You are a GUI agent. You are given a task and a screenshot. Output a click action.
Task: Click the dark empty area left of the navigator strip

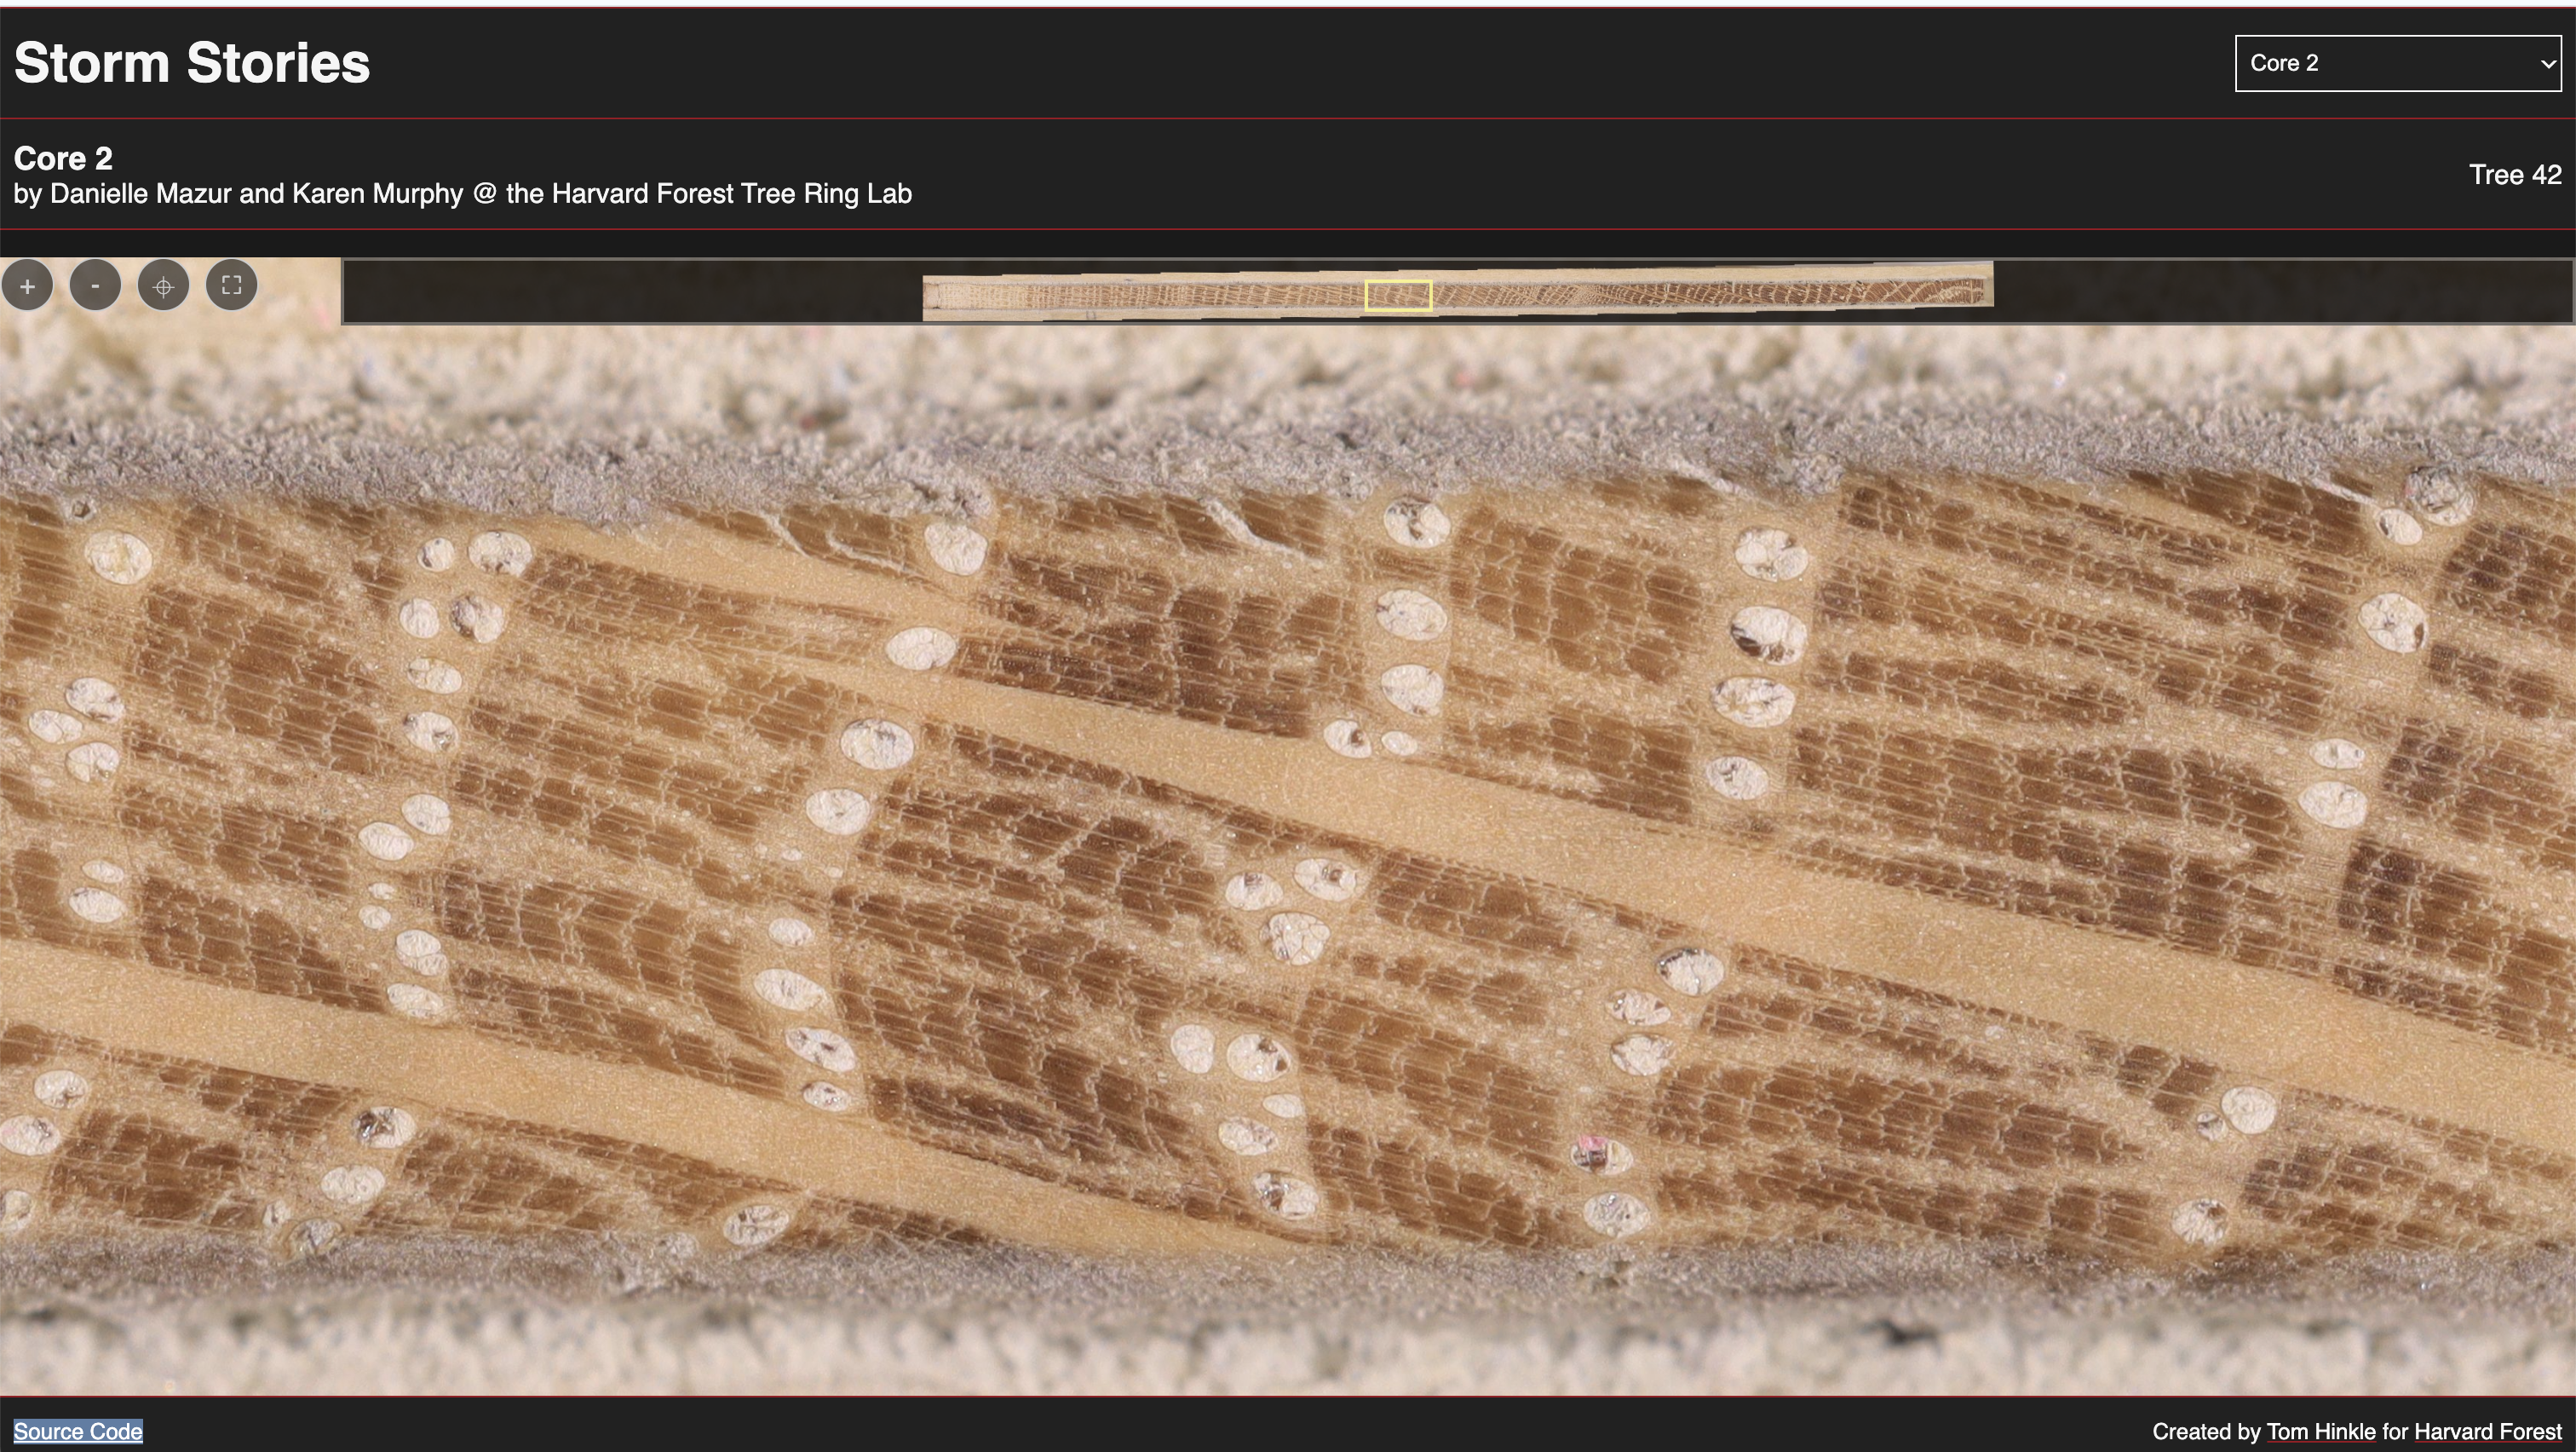tap(630, 292)
